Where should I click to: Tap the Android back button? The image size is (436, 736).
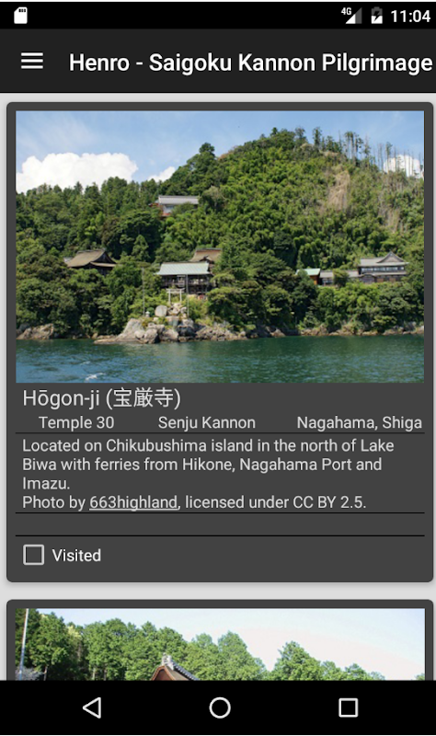coord(92,707)
